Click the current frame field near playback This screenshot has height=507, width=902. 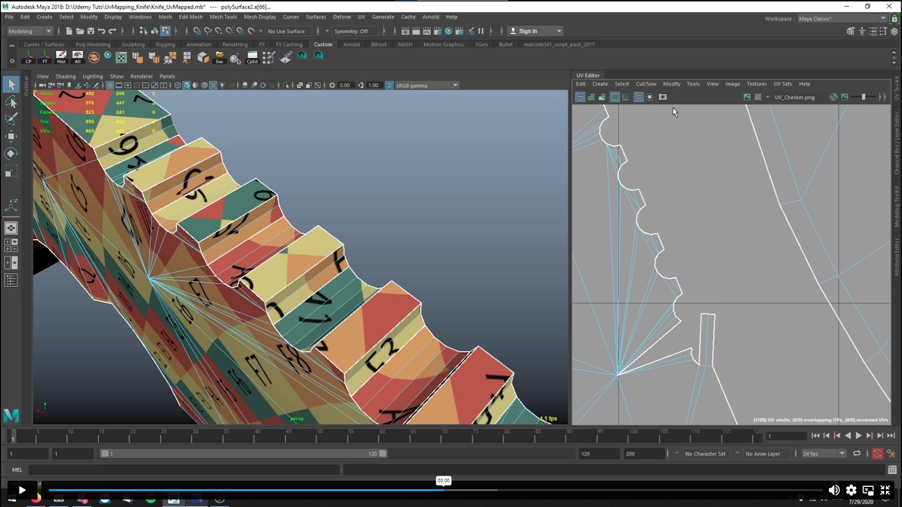click(x=786, y=436)
